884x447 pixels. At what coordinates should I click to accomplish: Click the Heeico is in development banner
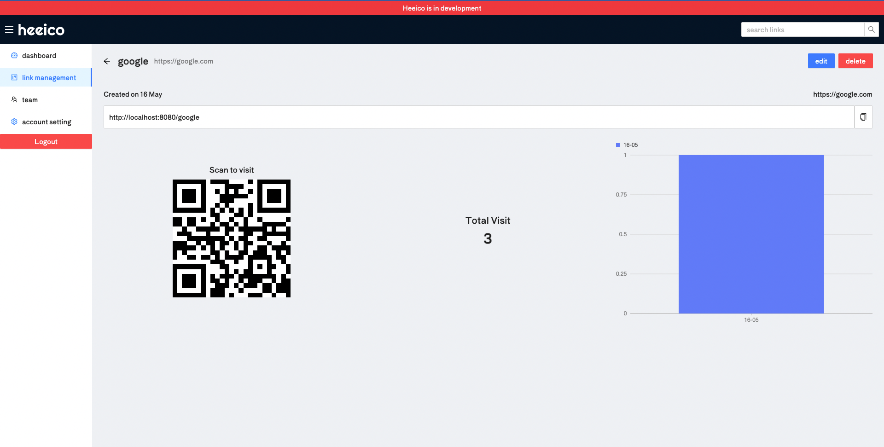coord(442,8)
